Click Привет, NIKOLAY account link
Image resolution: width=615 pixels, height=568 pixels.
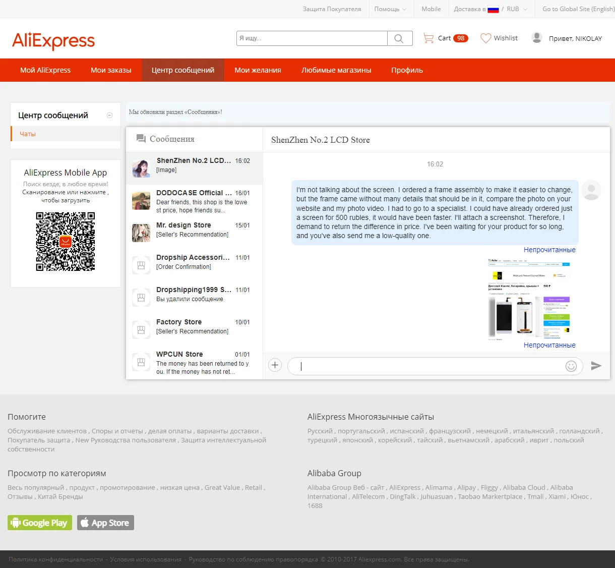(575, 38)
